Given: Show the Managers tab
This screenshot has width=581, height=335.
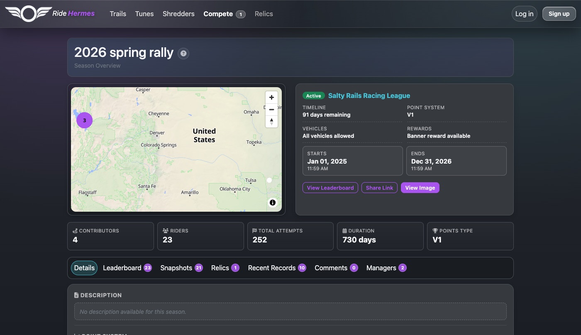Looking at the screenshot, I should 386,268.
